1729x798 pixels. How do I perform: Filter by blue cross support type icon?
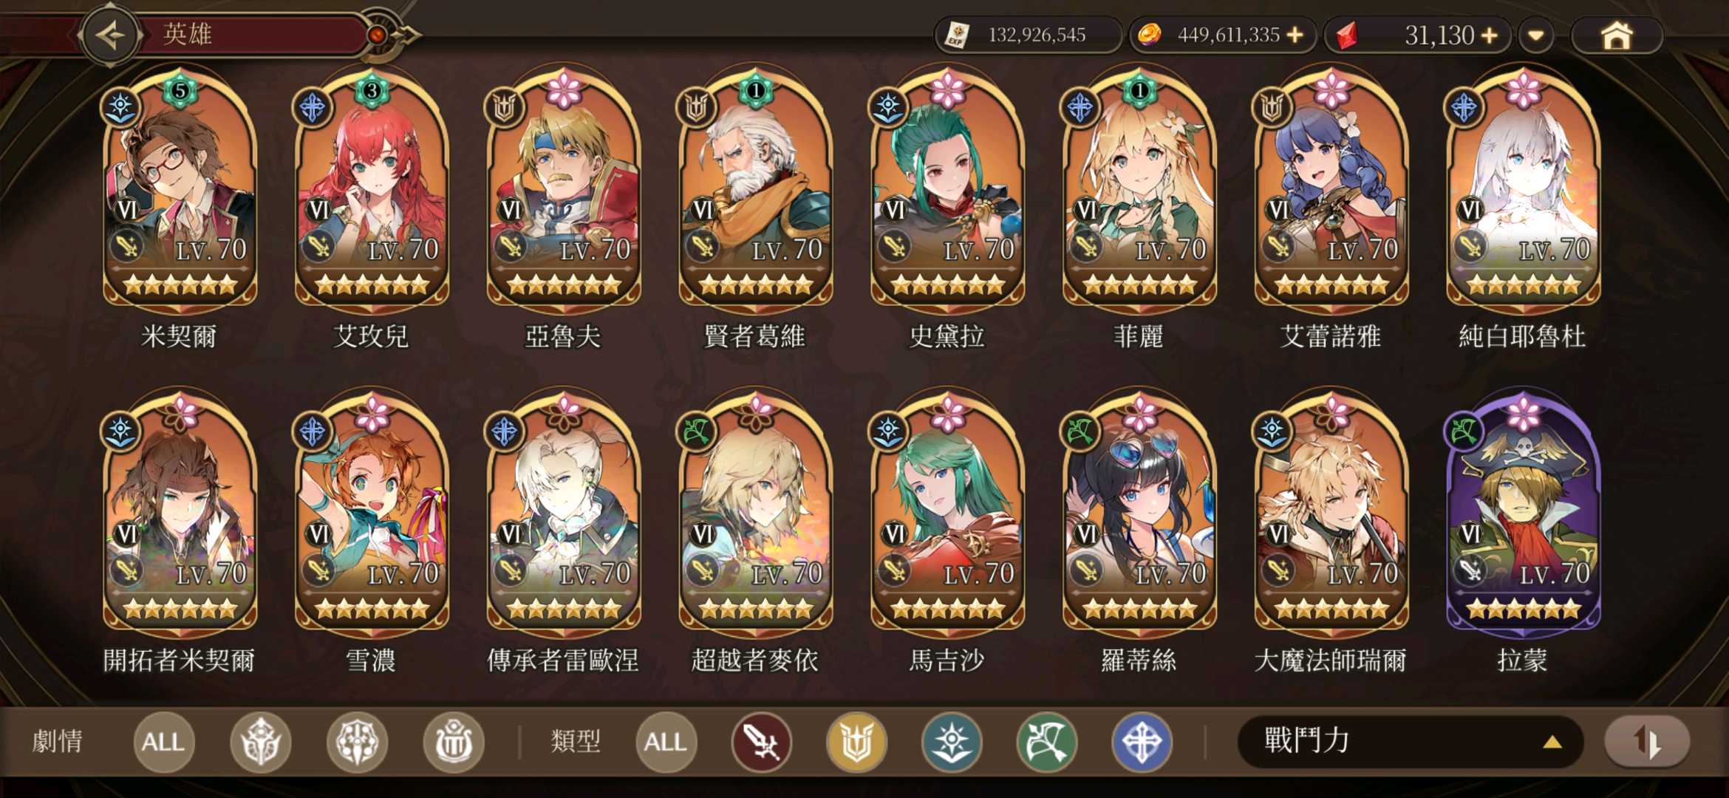(1142, 742)
